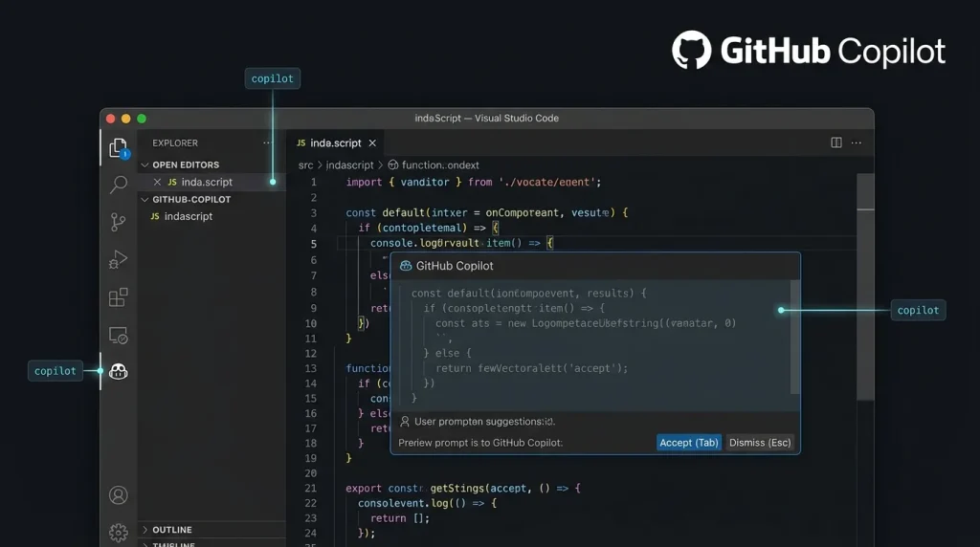Click the editor vertical scrollbar

pos(865,287)
